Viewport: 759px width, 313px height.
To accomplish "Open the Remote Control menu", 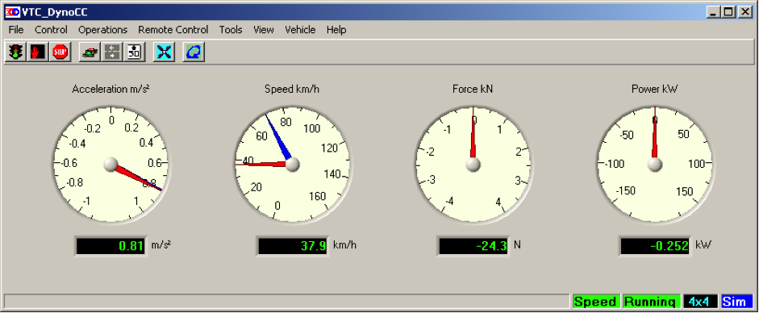I will click(173, 30).
